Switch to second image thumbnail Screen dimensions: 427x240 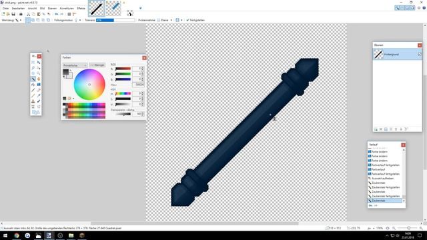pyautogui.click(x=113, y=8)
